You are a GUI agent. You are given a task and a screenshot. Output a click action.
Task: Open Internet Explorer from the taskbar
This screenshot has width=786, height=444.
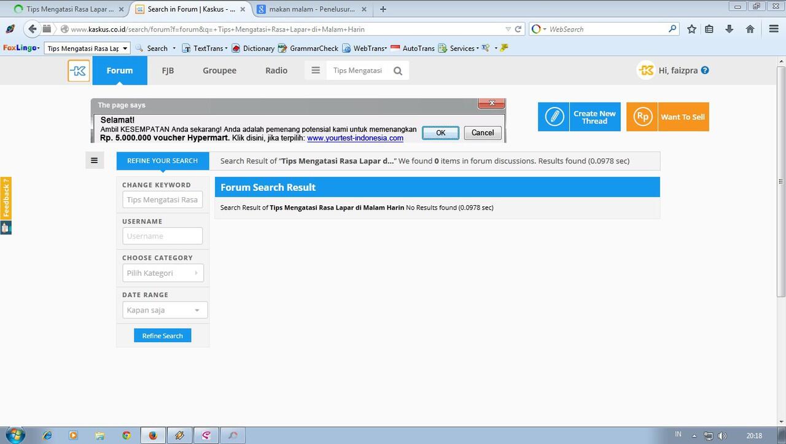(x=47, y=435)
